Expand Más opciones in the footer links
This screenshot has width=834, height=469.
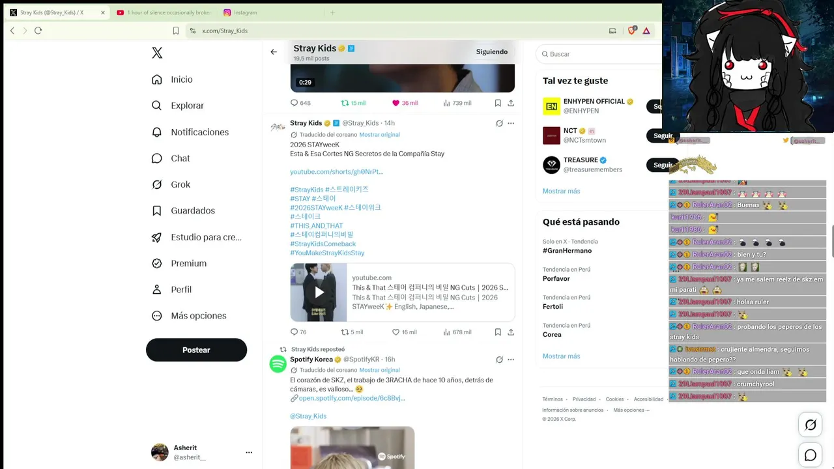tap(631, 410)
